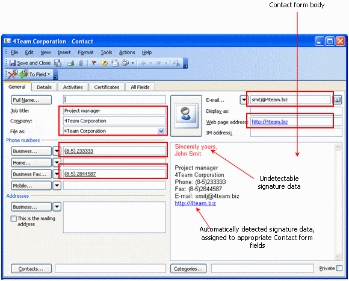Expand the File as combo box

click(x=161, y=131)
